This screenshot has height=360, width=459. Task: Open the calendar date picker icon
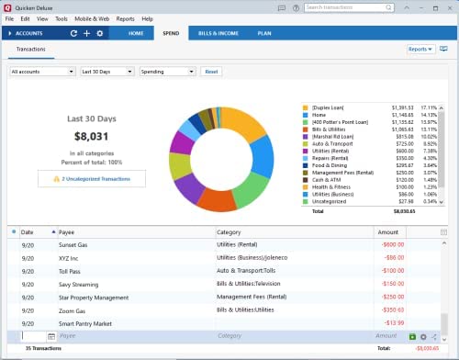(x=51, y=336)
